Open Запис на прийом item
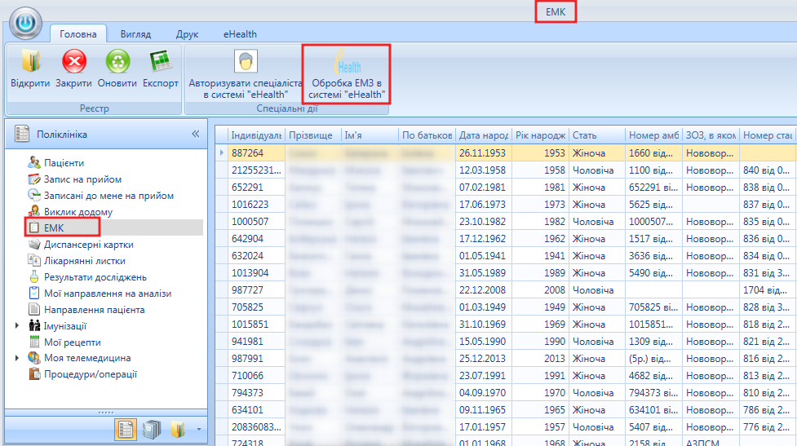Viewport: 797px width, 446px height. 82,179
